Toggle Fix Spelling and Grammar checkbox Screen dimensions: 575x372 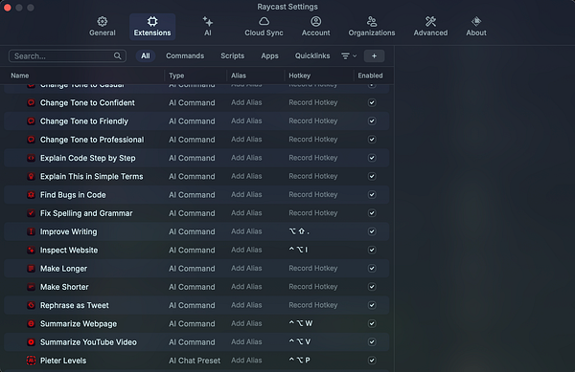click(x=372, y=213)
